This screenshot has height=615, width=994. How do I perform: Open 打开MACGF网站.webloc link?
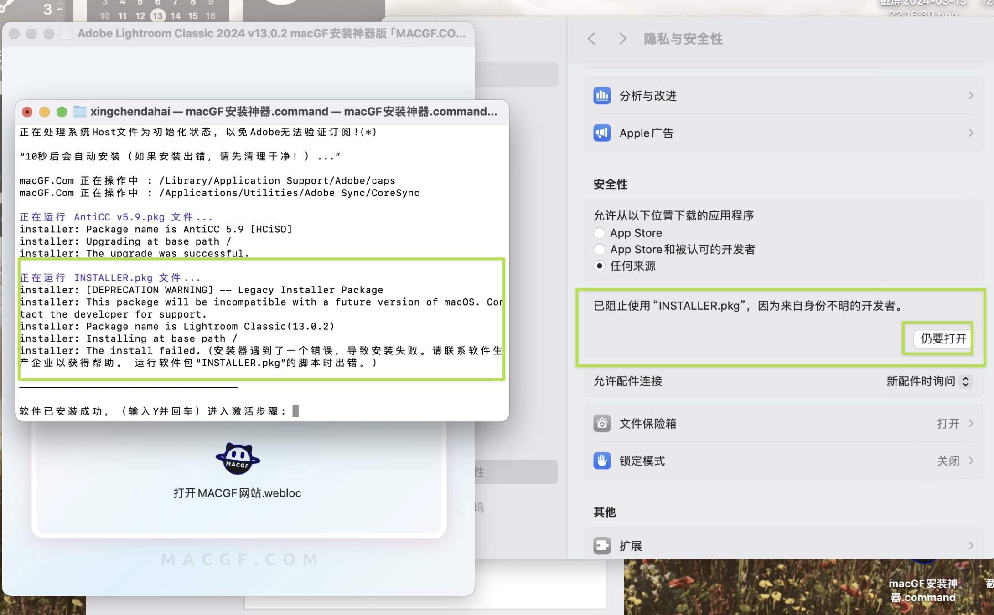pyautogui.click(x=238, y=492)
